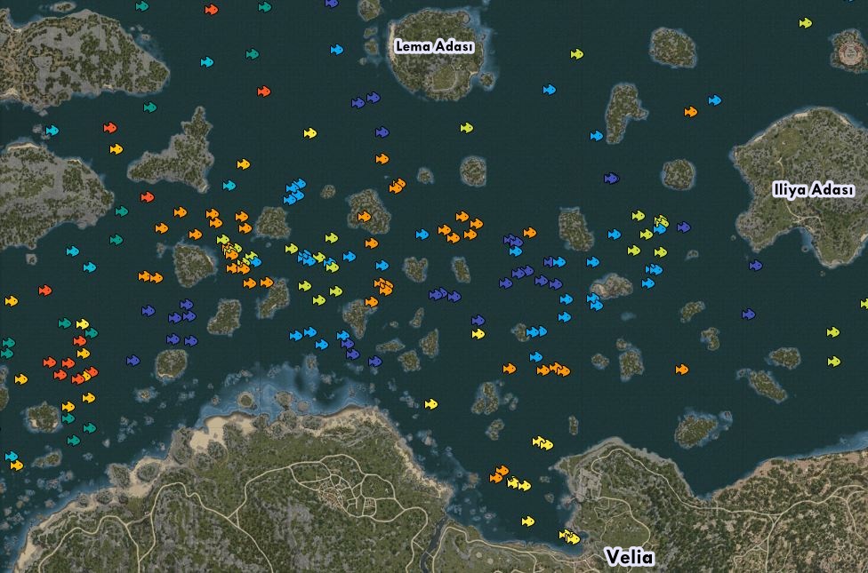The height and width of the screenshot is (573, 868).
Task: Select the yellow fish pair north of Velia peninsula
Action: point(542,442)
